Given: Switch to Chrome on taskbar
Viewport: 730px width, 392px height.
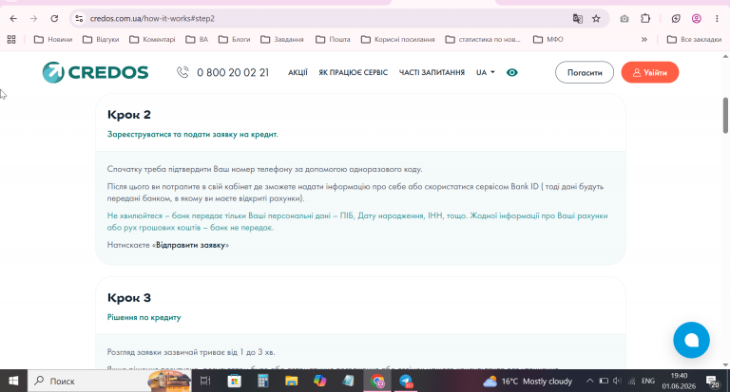Looking at the screenshot, I should point(377,382).
